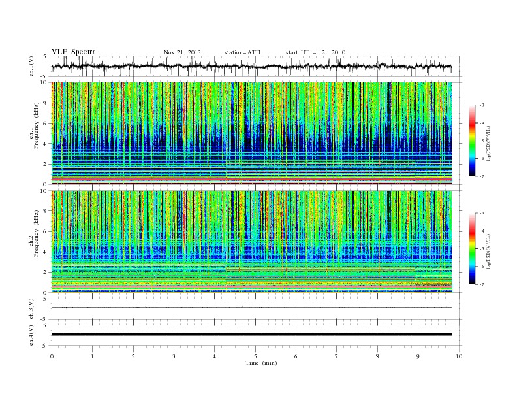Click the ch.4 thick black voltage trace
This screenshot has height=400, width=517.
pyautogui.click(x=251, y=335)
